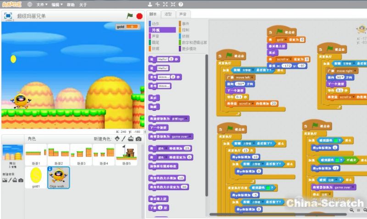Select the 控制 block category
This screenshot has width=367, height=219.
pos(185,30)
